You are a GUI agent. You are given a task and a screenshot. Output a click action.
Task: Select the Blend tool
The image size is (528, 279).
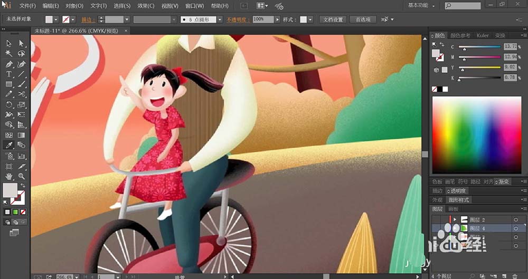22,145
